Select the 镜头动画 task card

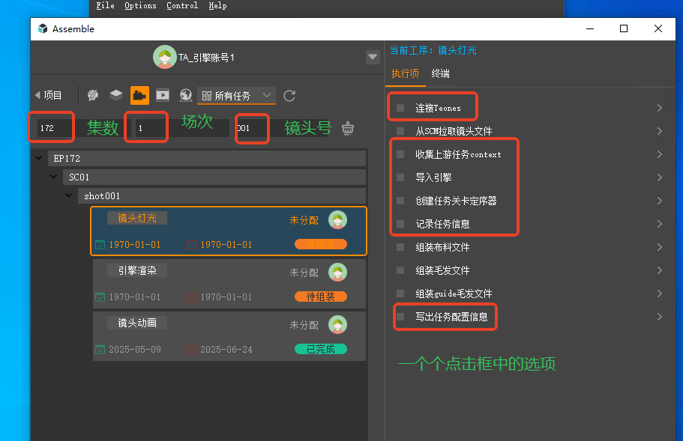(229, 336)
